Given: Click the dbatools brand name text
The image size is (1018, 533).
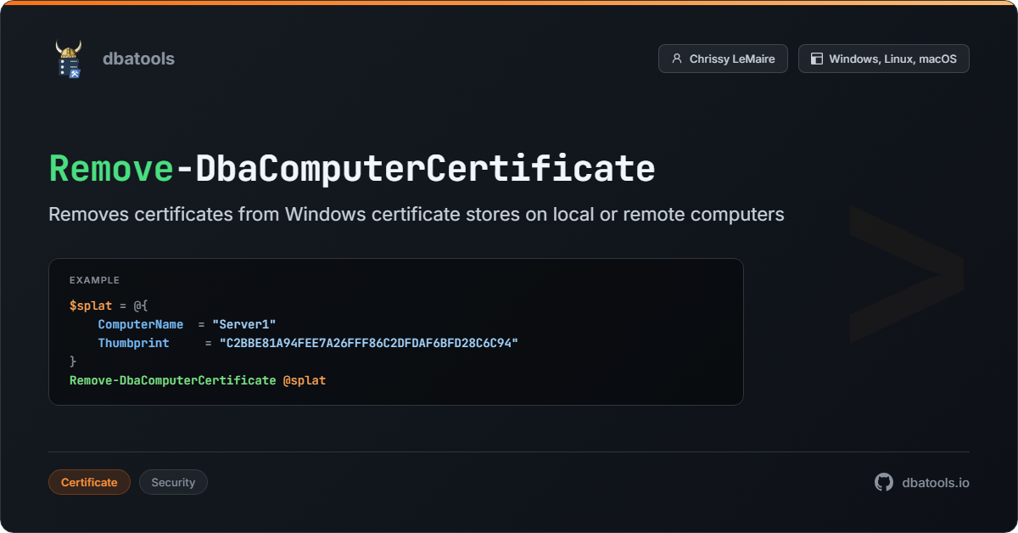Looking at the screenshot, I should (138, 59).
